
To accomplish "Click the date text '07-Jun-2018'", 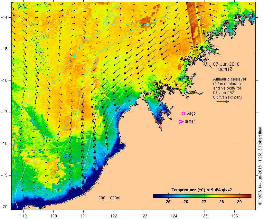I will (226, 64).
